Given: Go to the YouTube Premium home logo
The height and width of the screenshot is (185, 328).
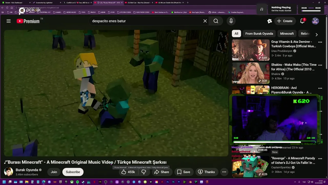Looking at the screenshot, I should (x=28, y=21).
